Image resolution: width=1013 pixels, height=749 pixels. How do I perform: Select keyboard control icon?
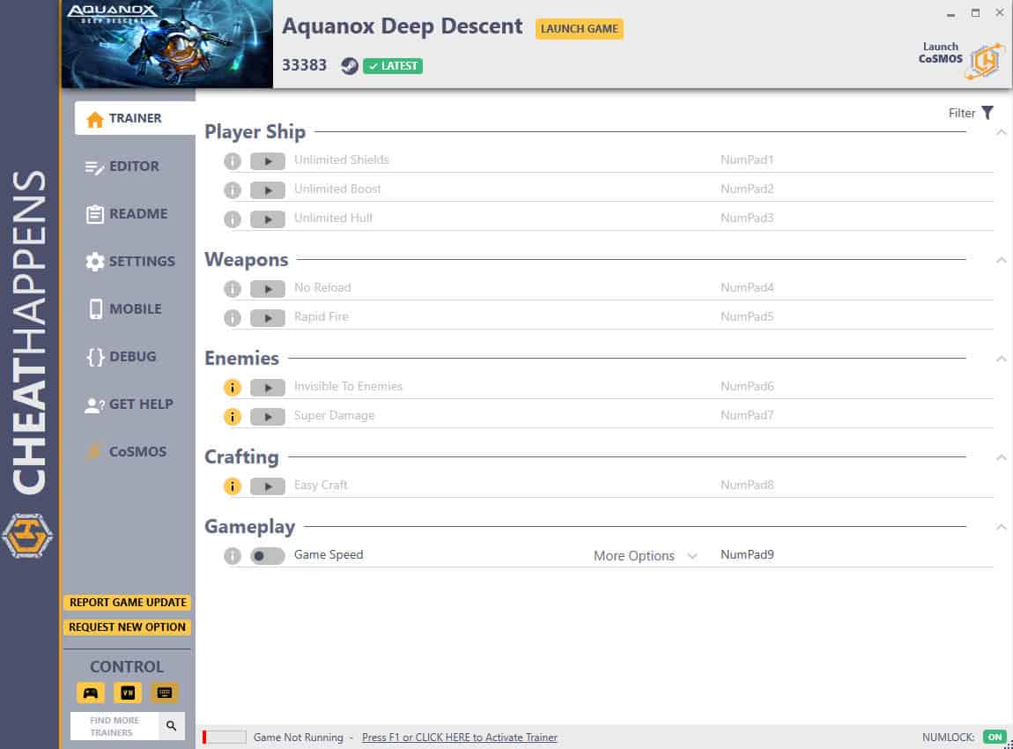(x=165, y=693)
